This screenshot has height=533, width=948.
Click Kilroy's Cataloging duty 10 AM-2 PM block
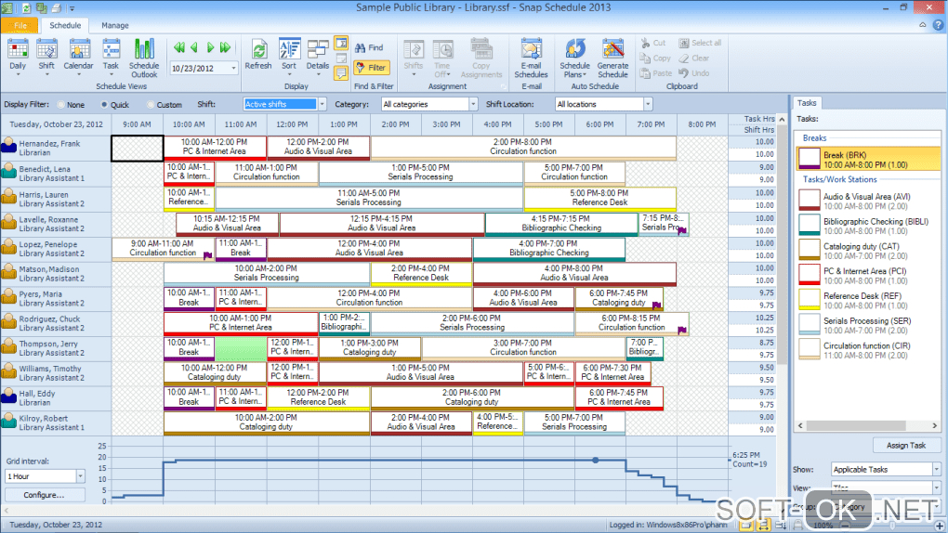(x=266, y=422)
